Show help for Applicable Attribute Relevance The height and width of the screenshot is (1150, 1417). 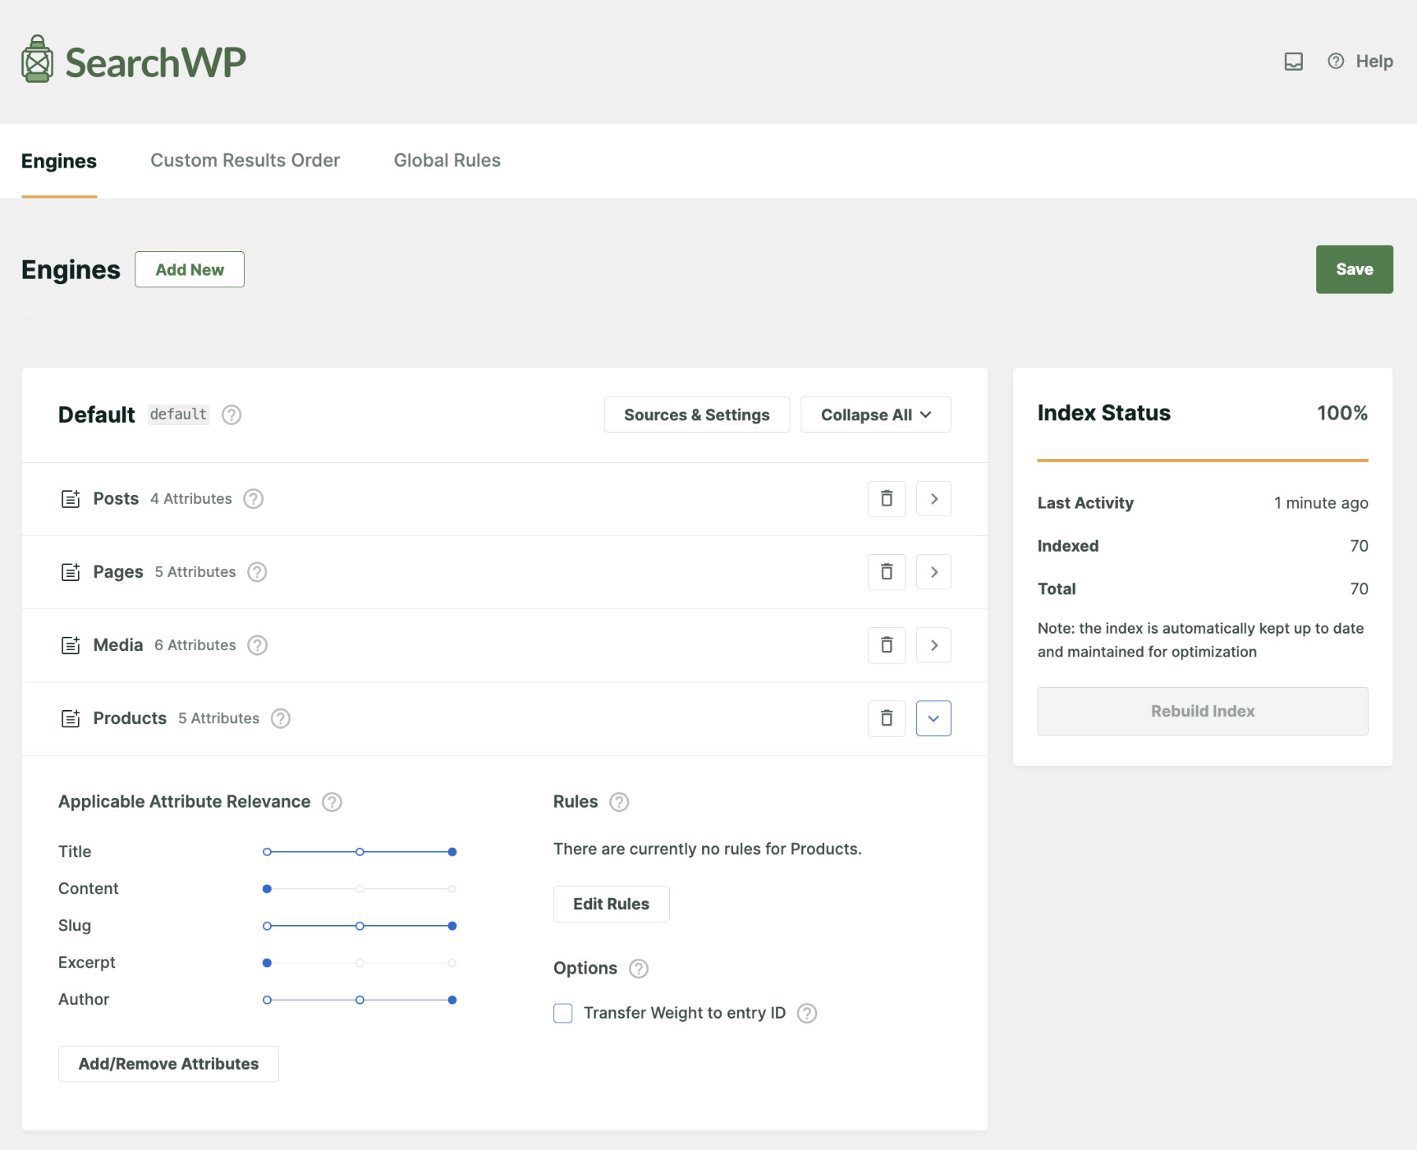pyautogui.click(x=332, y=802)
